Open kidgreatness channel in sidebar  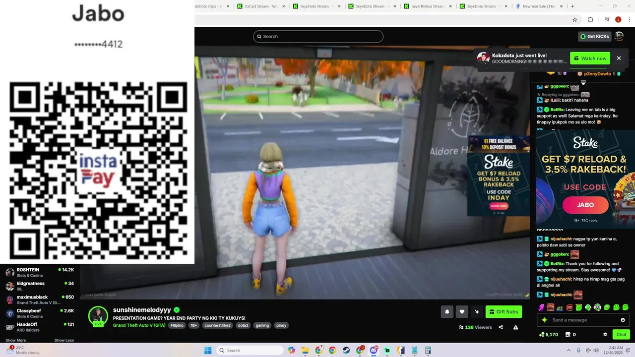(x=40, y=286)
